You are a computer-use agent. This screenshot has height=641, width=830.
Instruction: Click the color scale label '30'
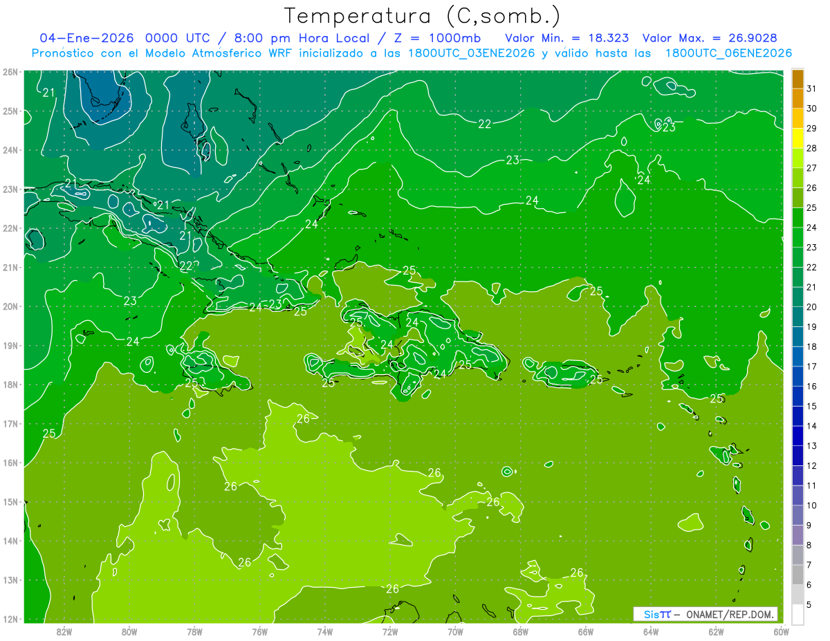[x=812, y=109]
